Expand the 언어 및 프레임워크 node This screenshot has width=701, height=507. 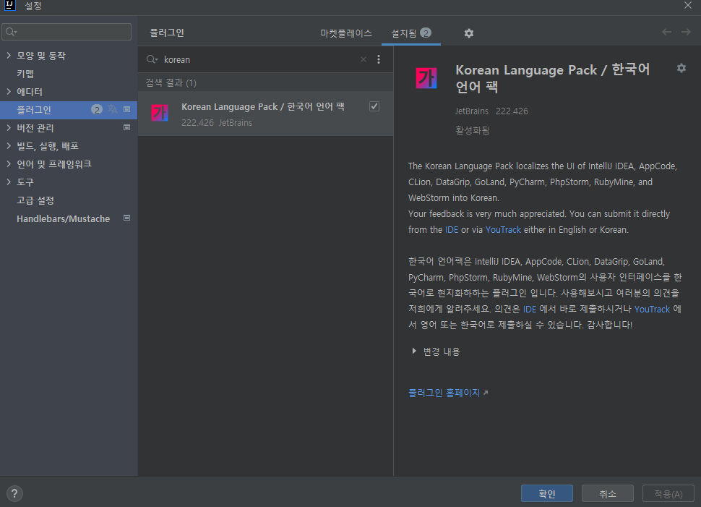coord(9,163)
